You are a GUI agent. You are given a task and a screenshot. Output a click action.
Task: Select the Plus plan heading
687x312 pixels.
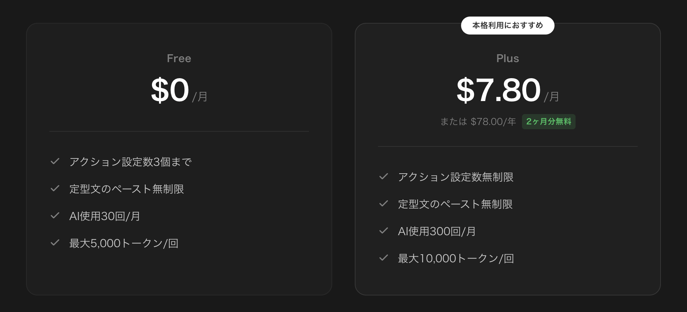tap(508, 58)
